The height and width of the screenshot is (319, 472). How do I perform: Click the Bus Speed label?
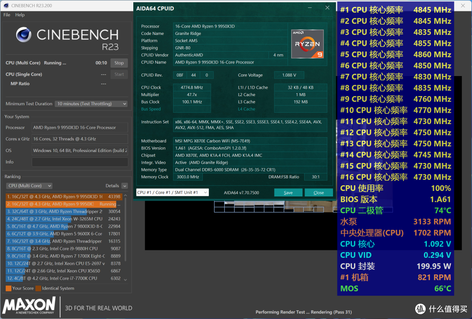pyautogui.click(x=151, y=109)
